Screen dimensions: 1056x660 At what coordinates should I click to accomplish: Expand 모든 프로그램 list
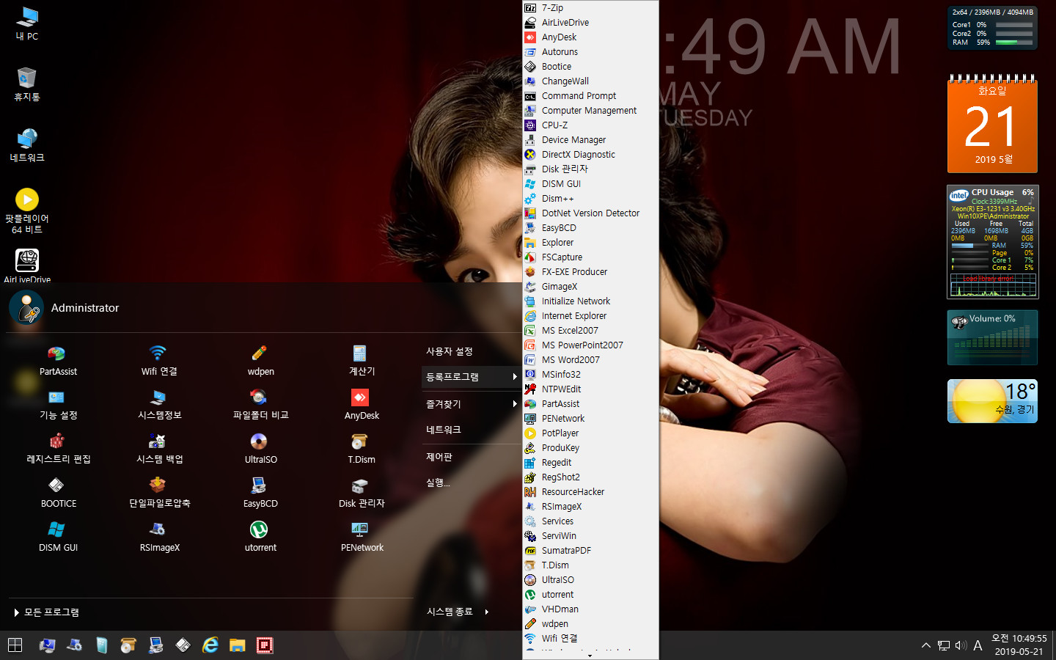click(47, 612)
